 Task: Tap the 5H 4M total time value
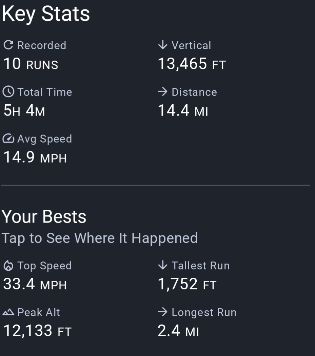[24, 111]
